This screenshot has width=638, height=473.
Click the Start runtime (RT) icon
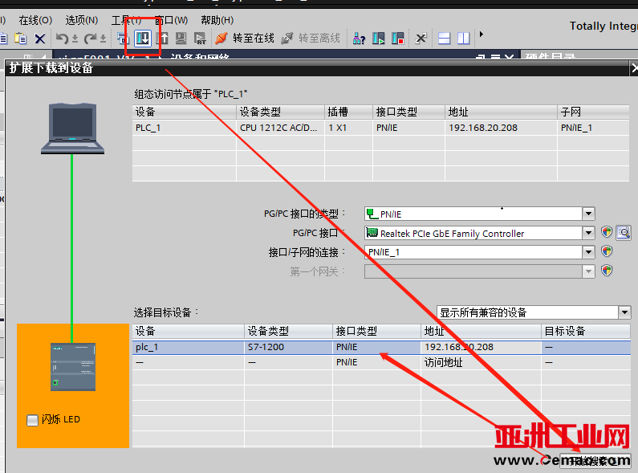tap(200, 39)
